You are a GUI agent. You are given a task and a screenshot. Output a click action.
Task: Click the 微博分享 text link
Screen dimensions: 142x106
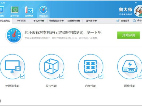[125, 21]
